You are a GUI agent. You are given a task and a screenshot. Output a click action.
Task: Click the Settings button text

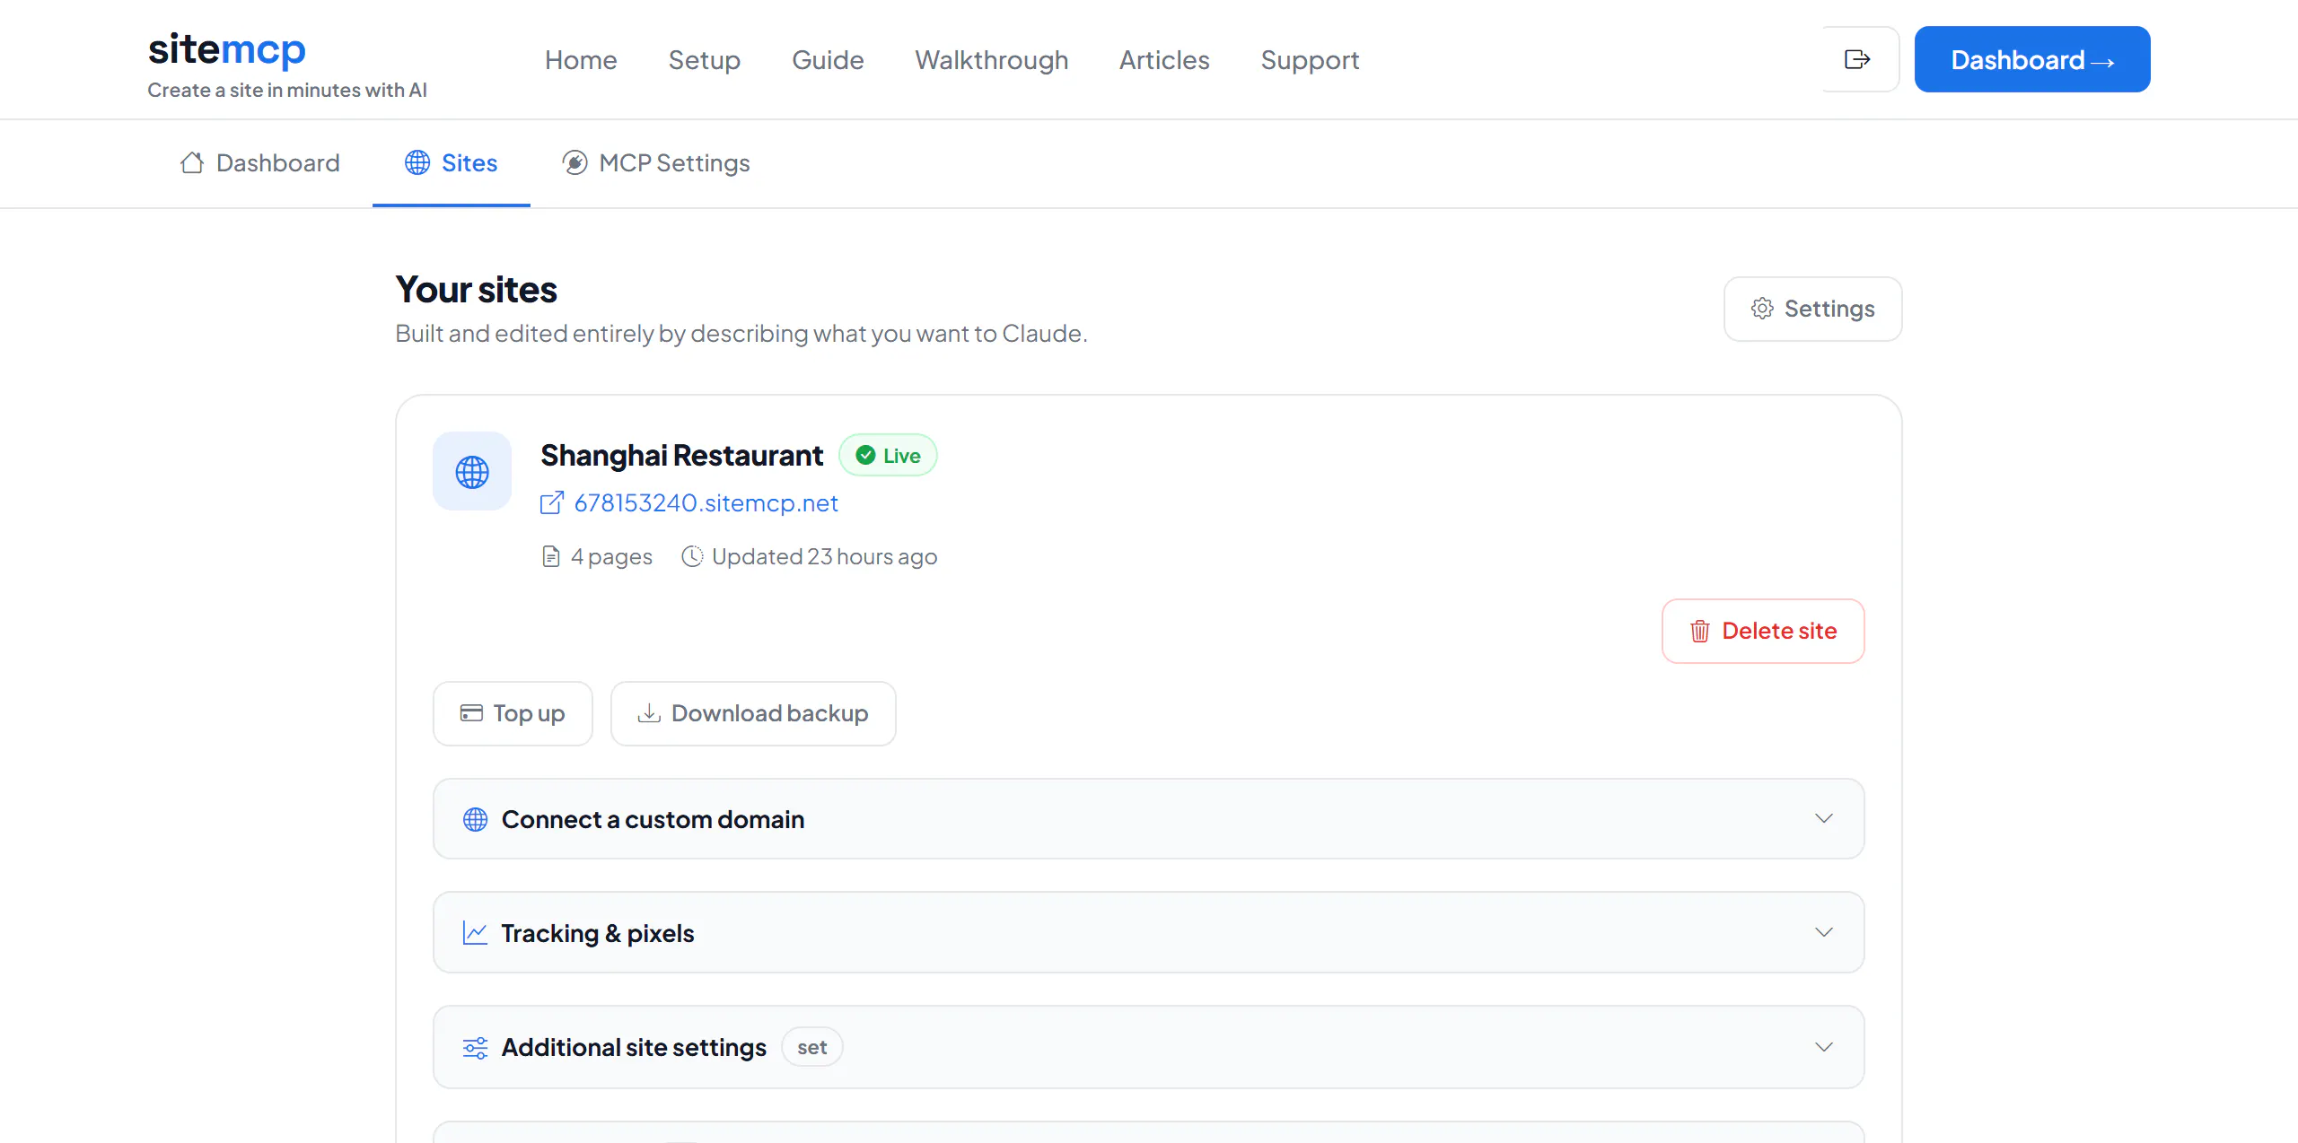coord(1829,309)
